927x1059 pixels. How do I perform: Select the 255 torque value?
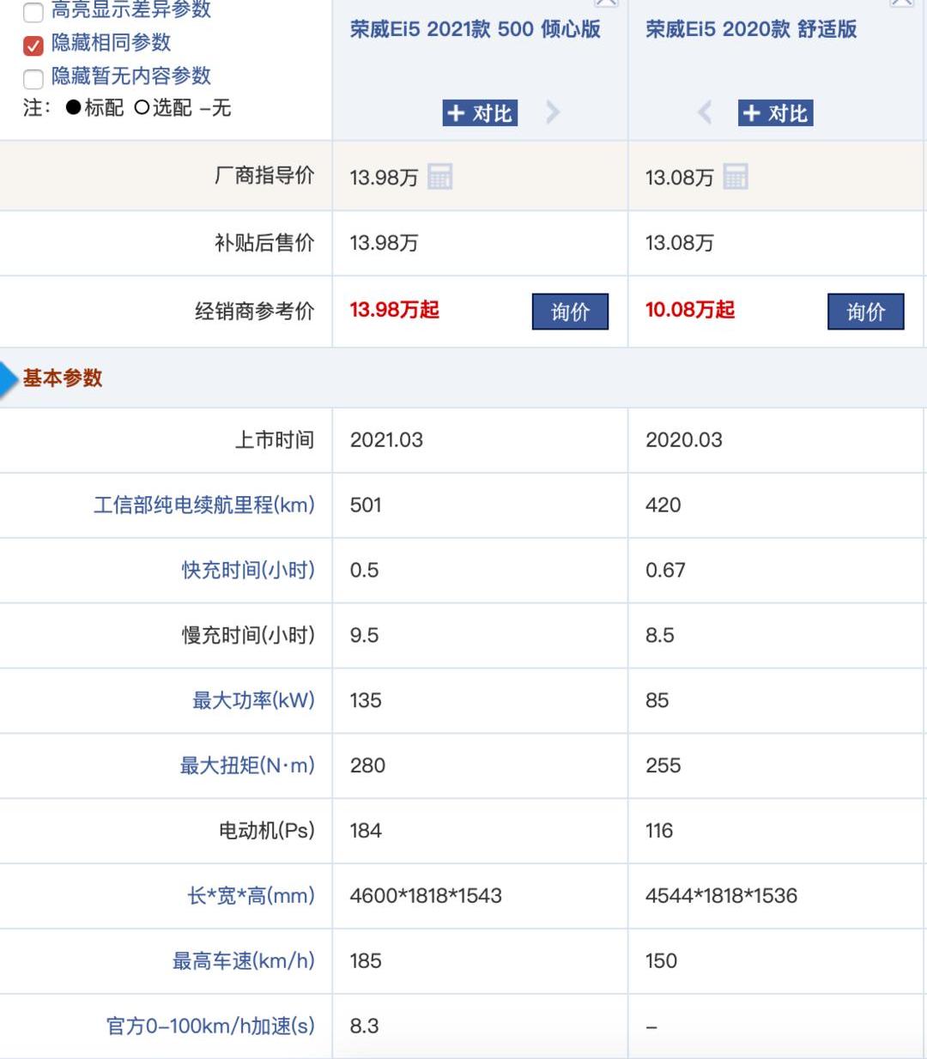(x=663, y=766)
